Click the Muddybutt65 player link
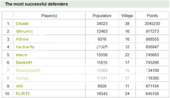This screenshot has height=98, width=170. click(28, 71)
